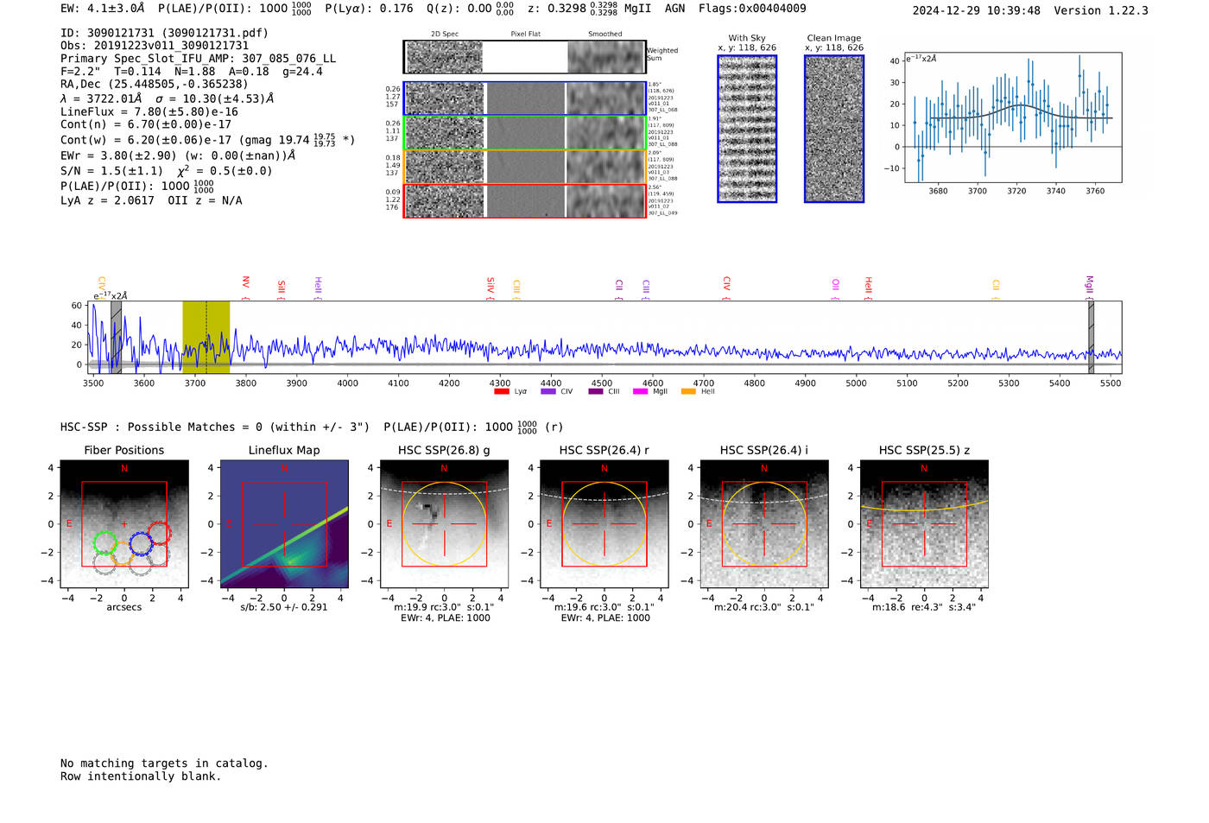Select the red-bordered fiber 2D spectrum row
The width and height of the screenshot is (1209, 823).
pos(524,200)
